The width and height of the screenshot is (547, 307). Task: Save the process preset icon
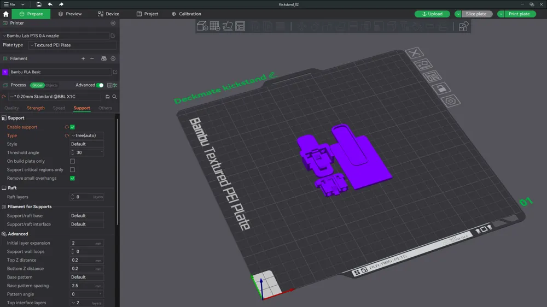pos(107,97)
